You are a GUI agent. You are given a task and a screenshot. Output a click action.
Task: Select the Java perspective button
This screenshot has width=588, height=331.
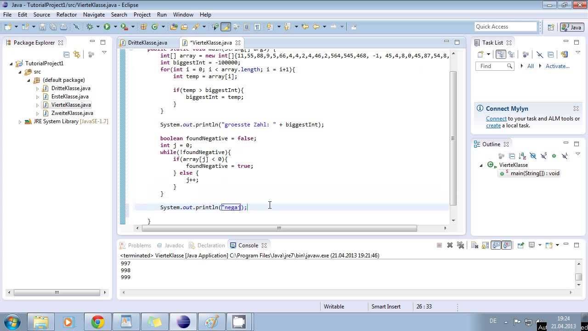click(x=571, y=27)
